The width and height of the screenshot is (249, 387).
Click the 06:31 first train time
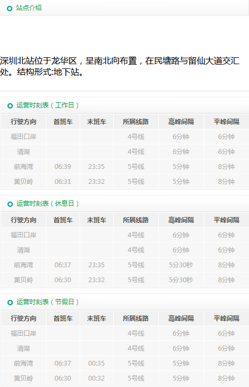pyautogui.click(x=63, y=182)
